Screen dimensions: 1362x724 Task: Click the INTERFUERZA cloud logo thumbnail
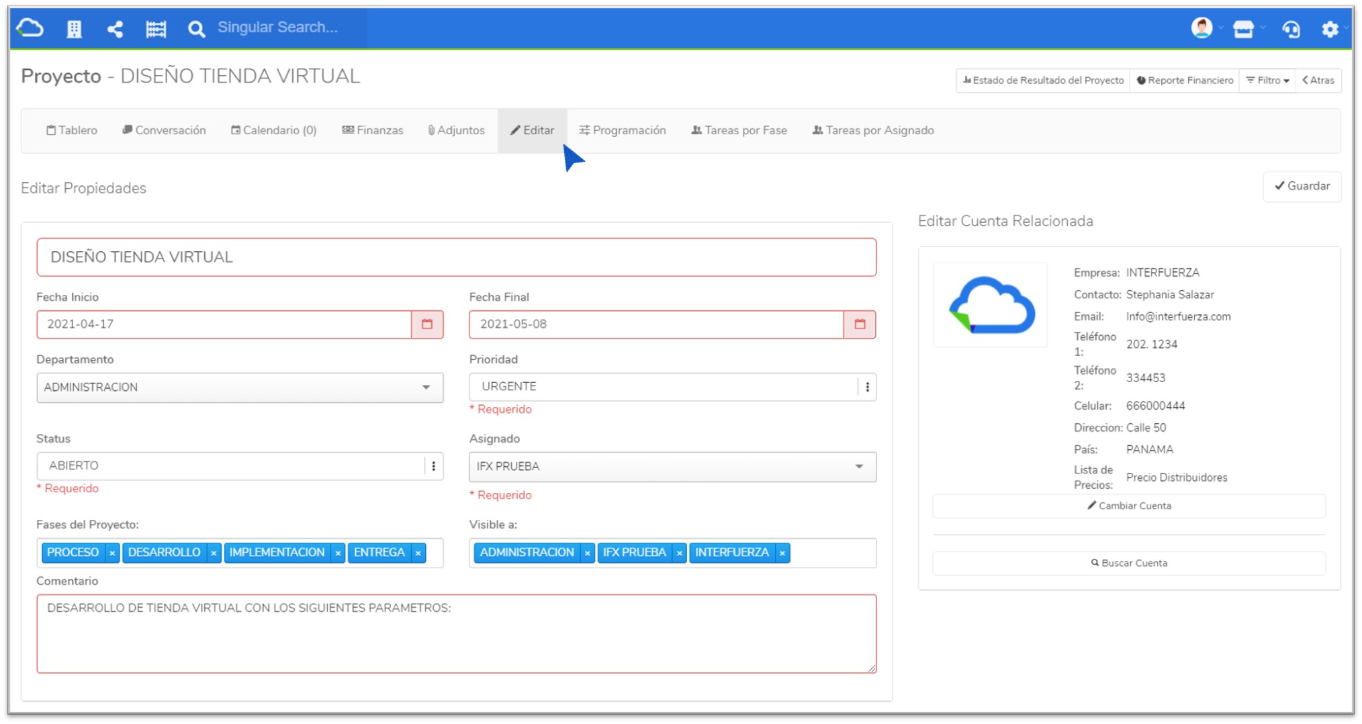[x=991, y=305]
